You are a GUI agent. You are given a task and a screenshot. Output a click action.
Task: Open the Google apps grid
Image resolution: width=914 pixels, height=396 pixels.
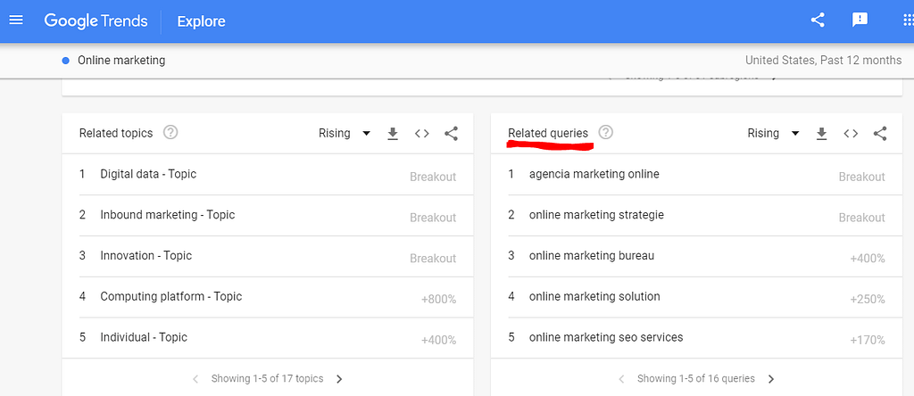click(908, 21)
